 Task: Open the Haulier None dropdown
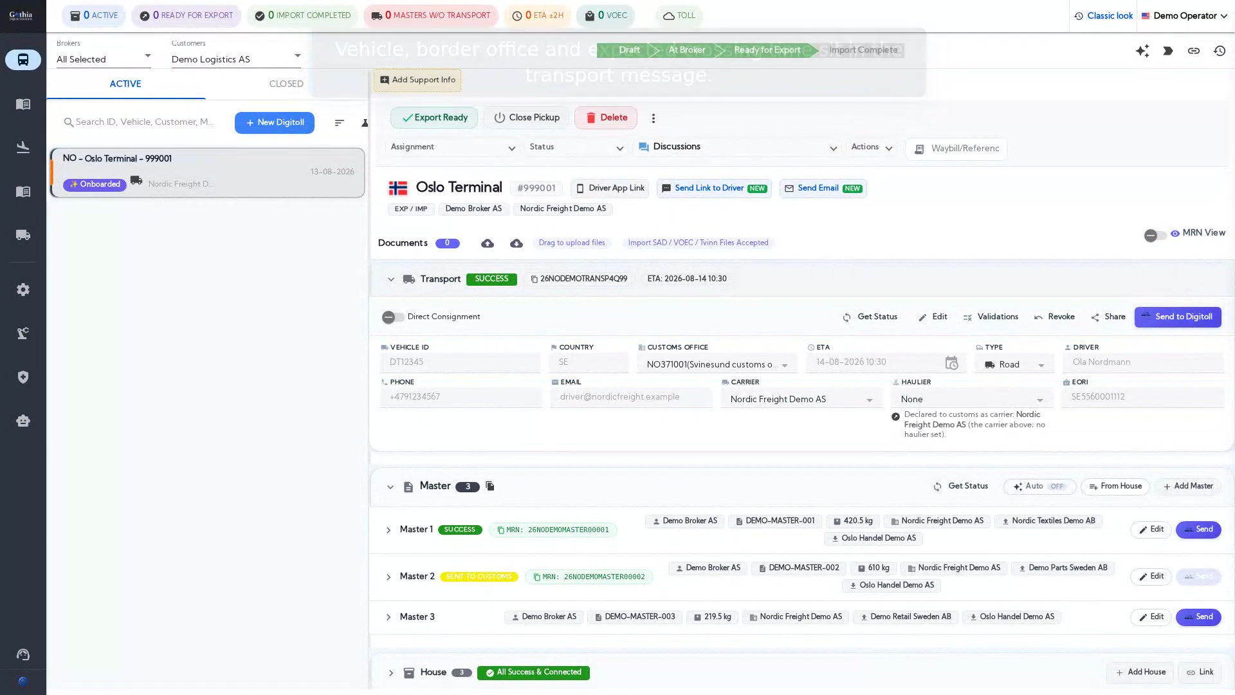[971, 400]
